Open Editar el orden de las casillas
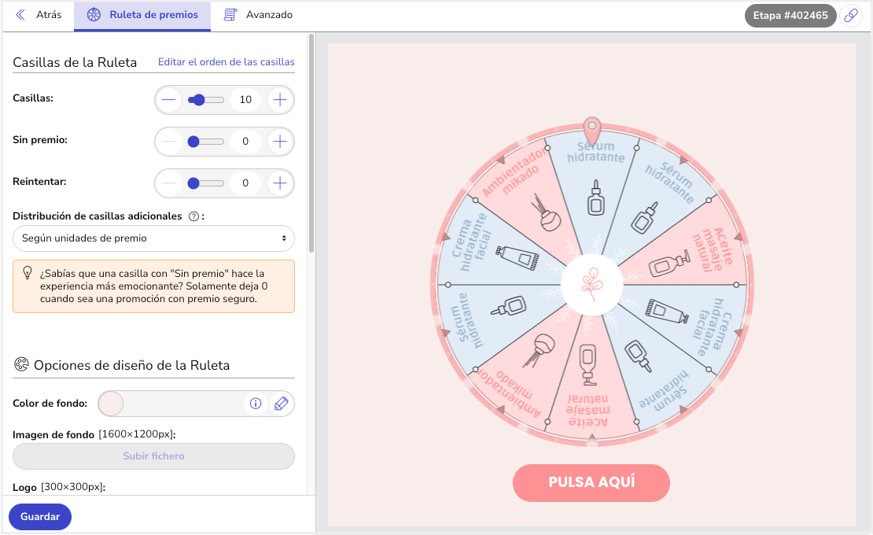 (x=226, y=62)
